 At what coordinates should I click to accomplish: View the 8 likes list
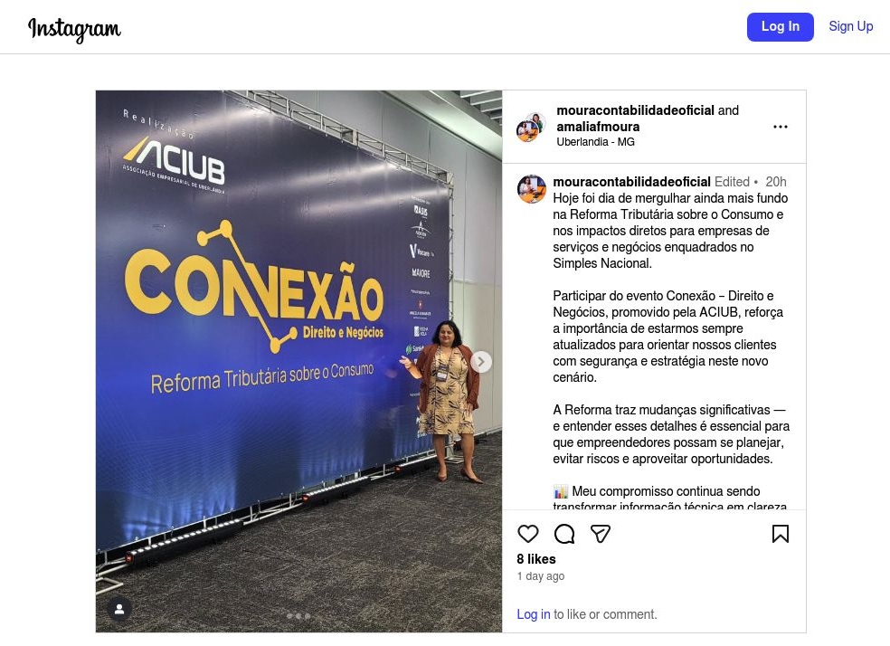point(535,559)
